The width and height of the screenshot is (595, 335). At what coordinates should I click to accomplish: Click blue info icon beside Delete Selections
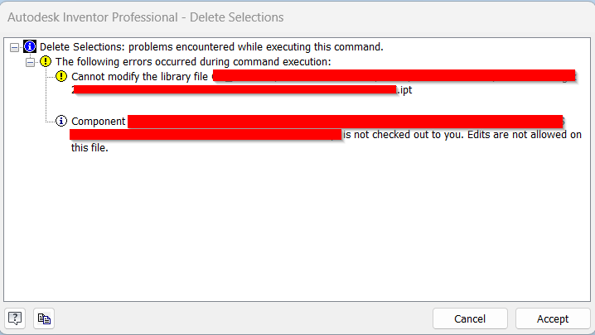pos(31,47)
